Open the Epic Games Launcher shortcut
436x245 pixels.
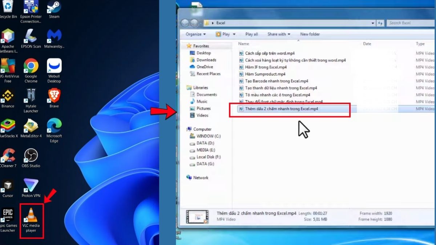8,220
